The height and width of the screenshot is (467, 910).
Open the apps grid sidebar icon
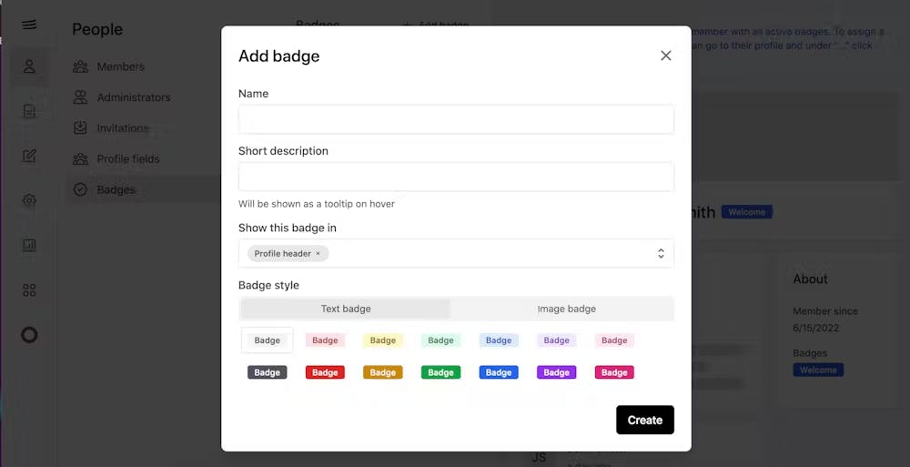point(29,289)
